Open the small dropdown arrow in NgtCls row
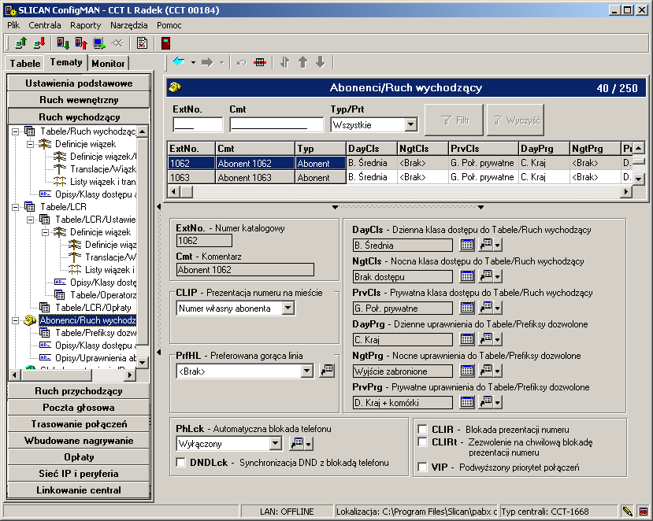Viewport: 653px width, 521px height. pos(498,276)
